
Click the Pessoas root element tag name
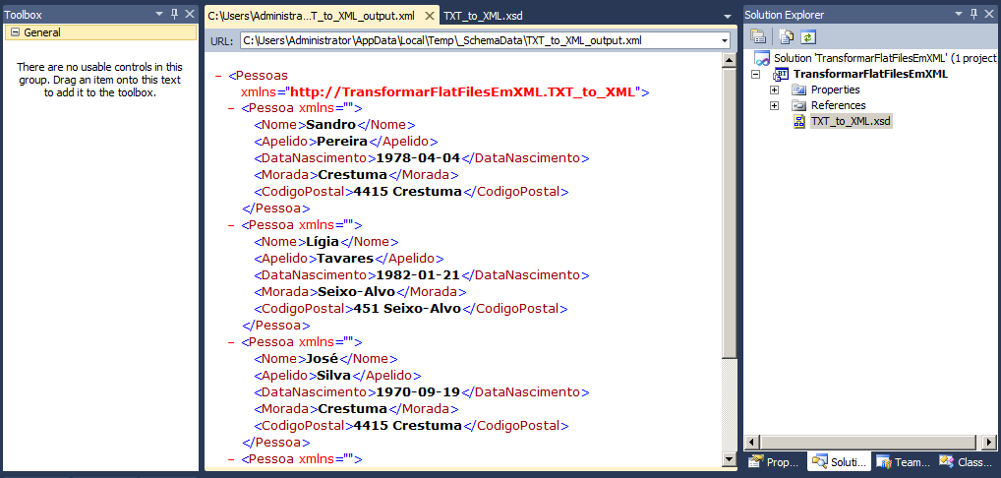(262, 76)
